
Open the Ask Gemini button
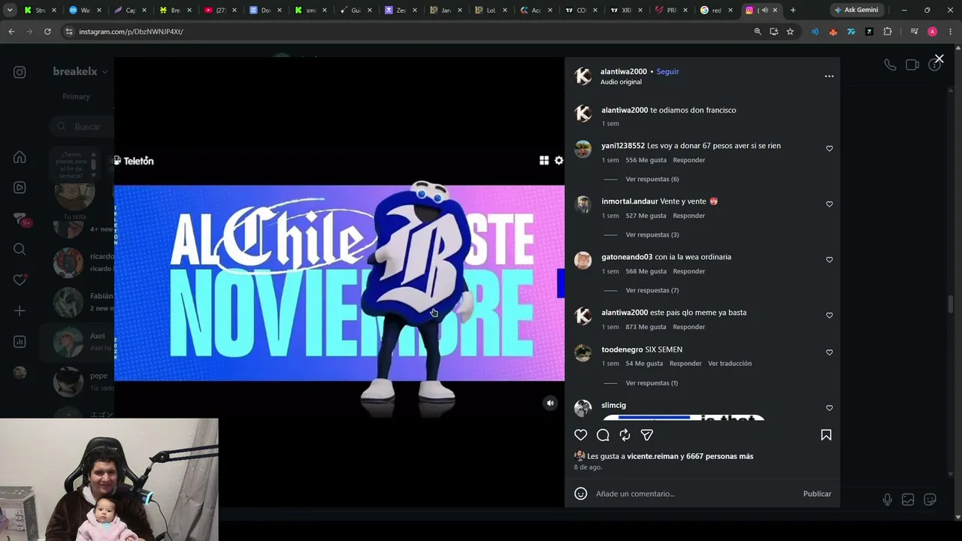click(x=855, y=10)
